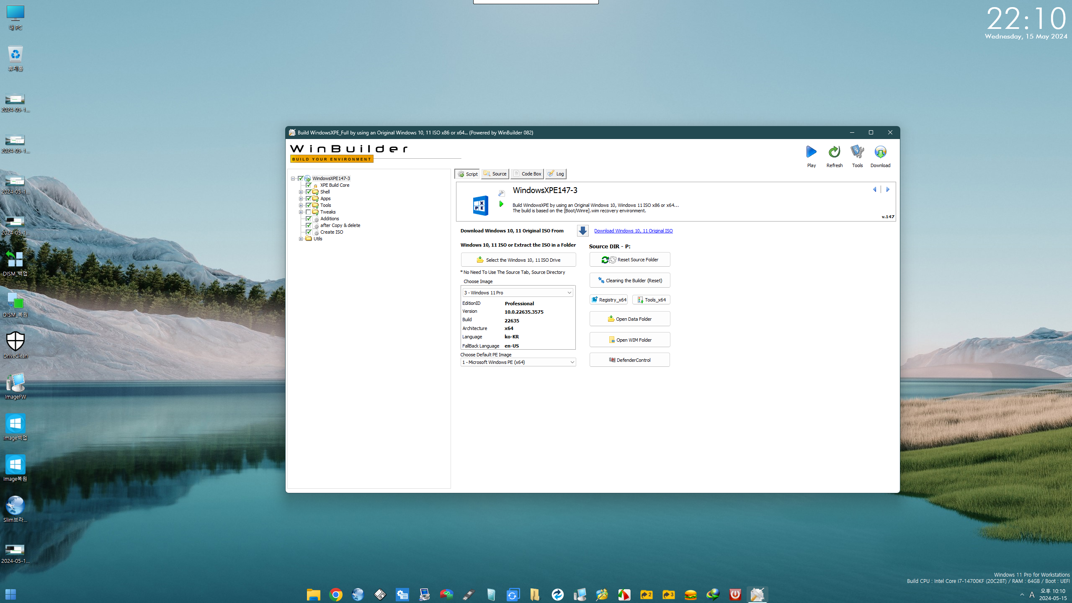Expand the Apps tree folder
The image size is (1072, 603).
pos(301,198)
